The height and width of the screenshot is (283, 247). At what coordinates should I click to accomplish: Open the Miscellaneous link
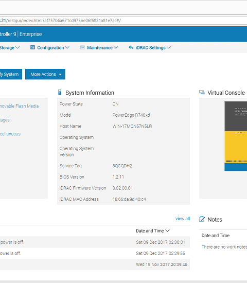tap(10, 134)
